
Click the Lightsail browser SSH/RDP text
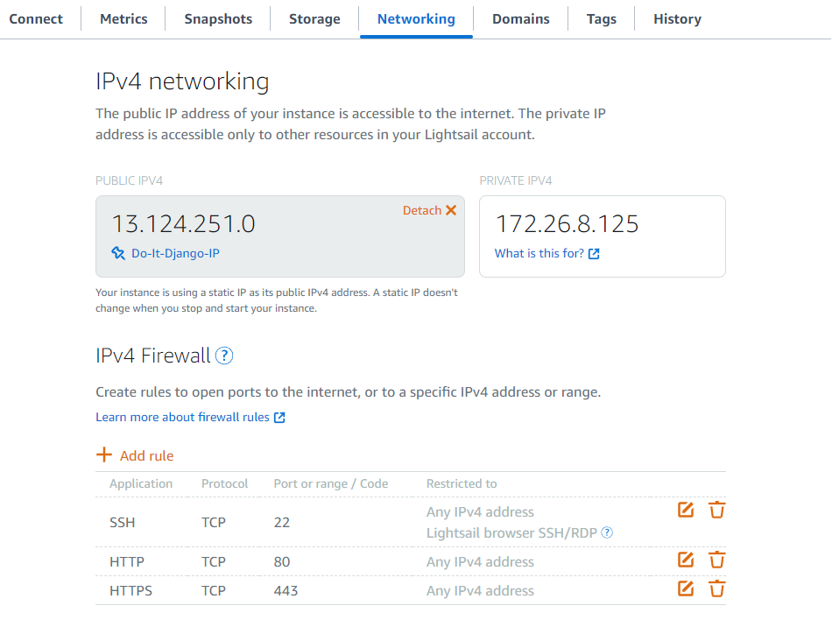click(x=512, y=532)
